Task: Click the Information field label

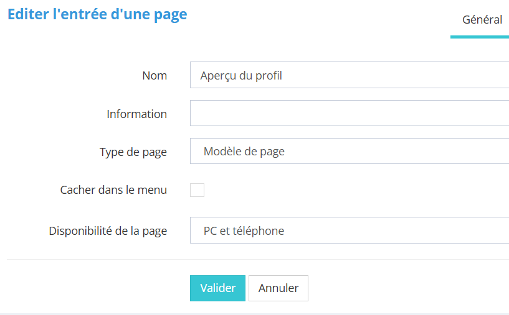Action: (x=136, y=114)
